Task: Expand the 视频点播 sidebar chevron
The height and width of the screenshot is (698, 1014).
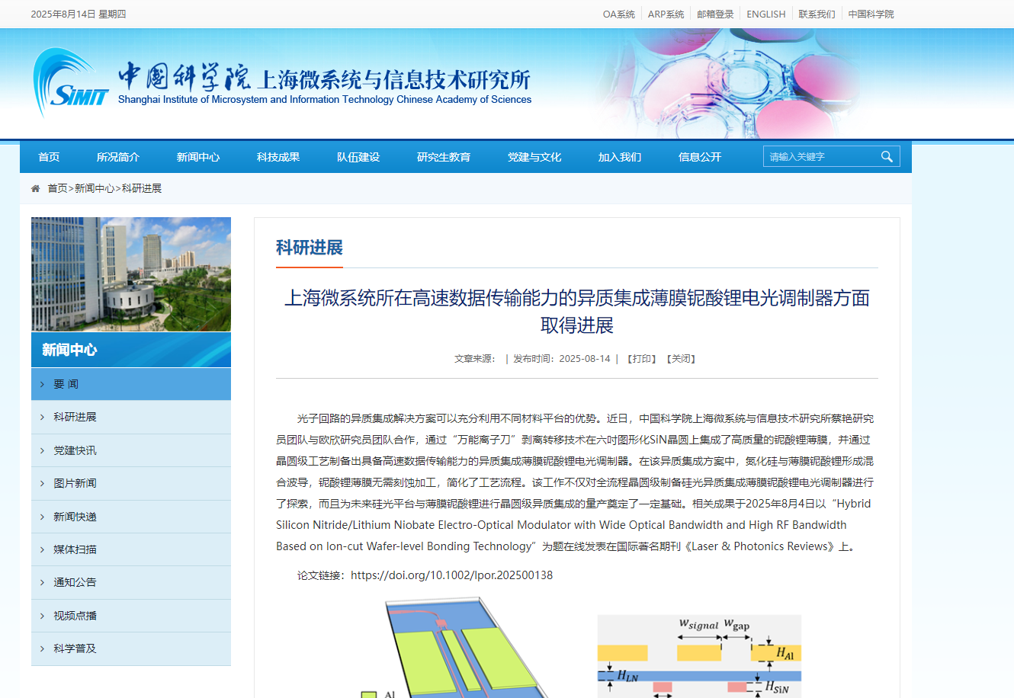Action: (x=42, y=616)
